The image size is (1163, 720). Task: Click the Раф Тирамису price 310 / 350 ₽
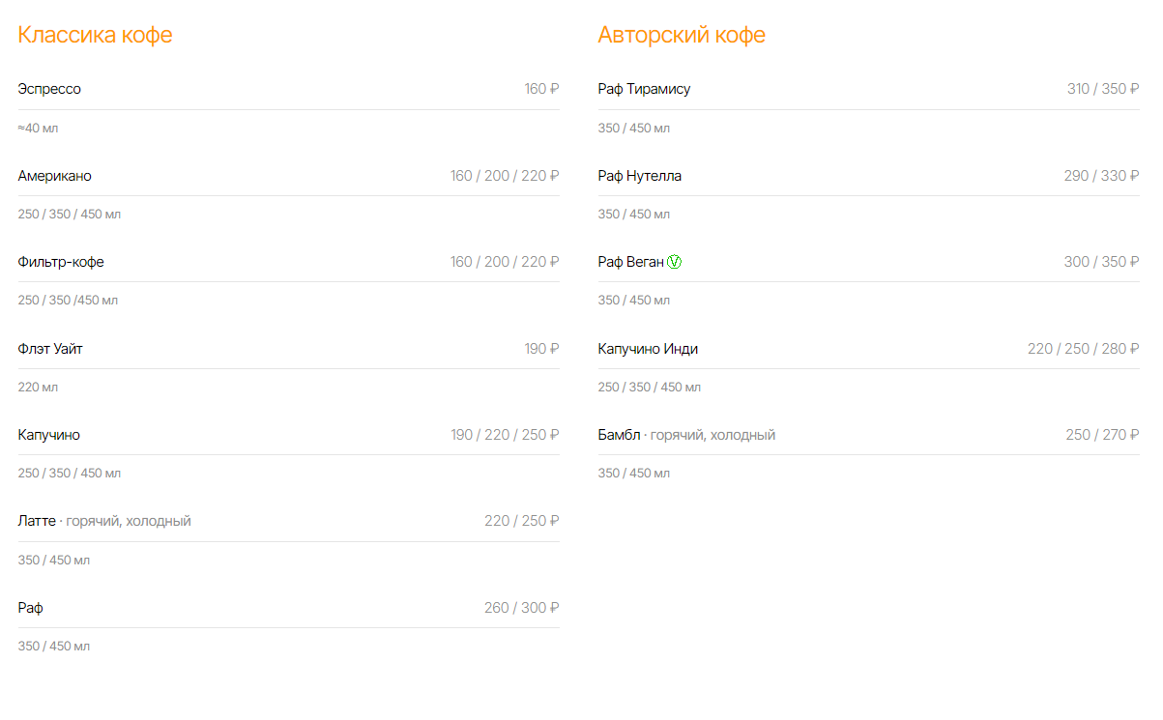pos(1103,89)
